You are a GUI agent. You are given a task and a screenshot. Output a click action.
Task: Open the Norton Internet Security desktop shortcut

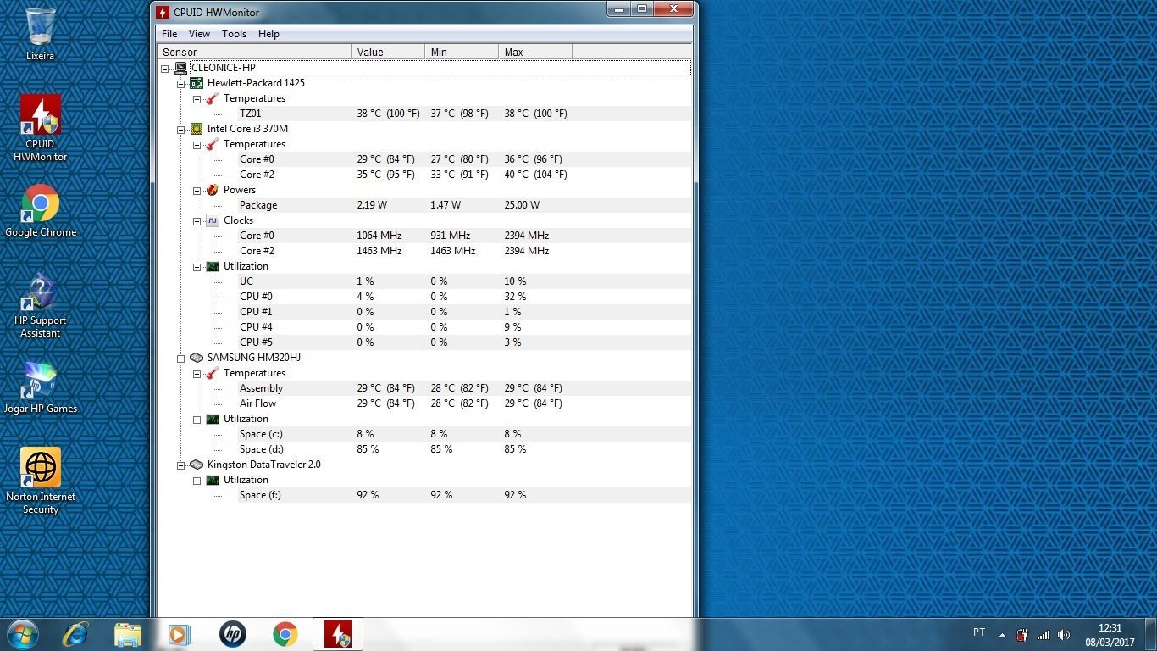40,481
